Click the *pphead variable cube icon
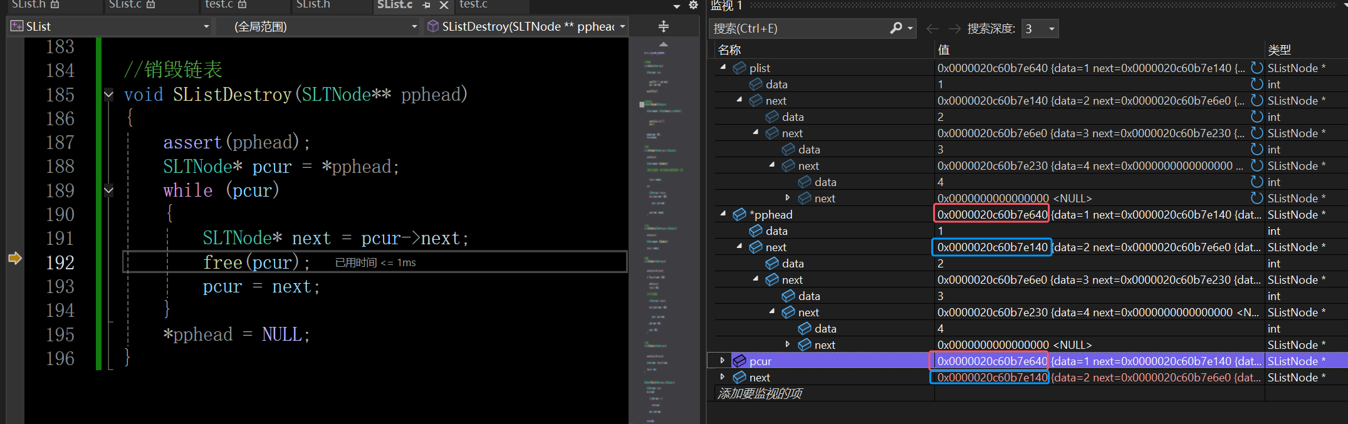This screenshot has width=1348, height=424. [739, 214]
